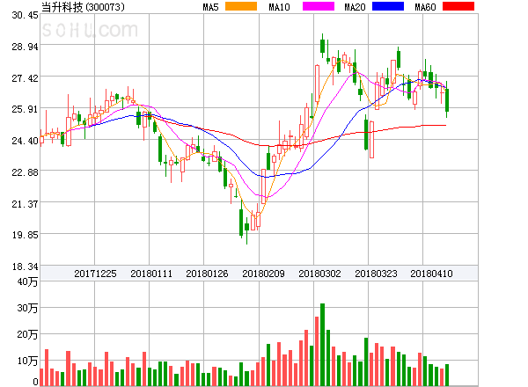Click the 18.34 price axis label
Viewport: 528px width, 387px height.
click(25, 267)
